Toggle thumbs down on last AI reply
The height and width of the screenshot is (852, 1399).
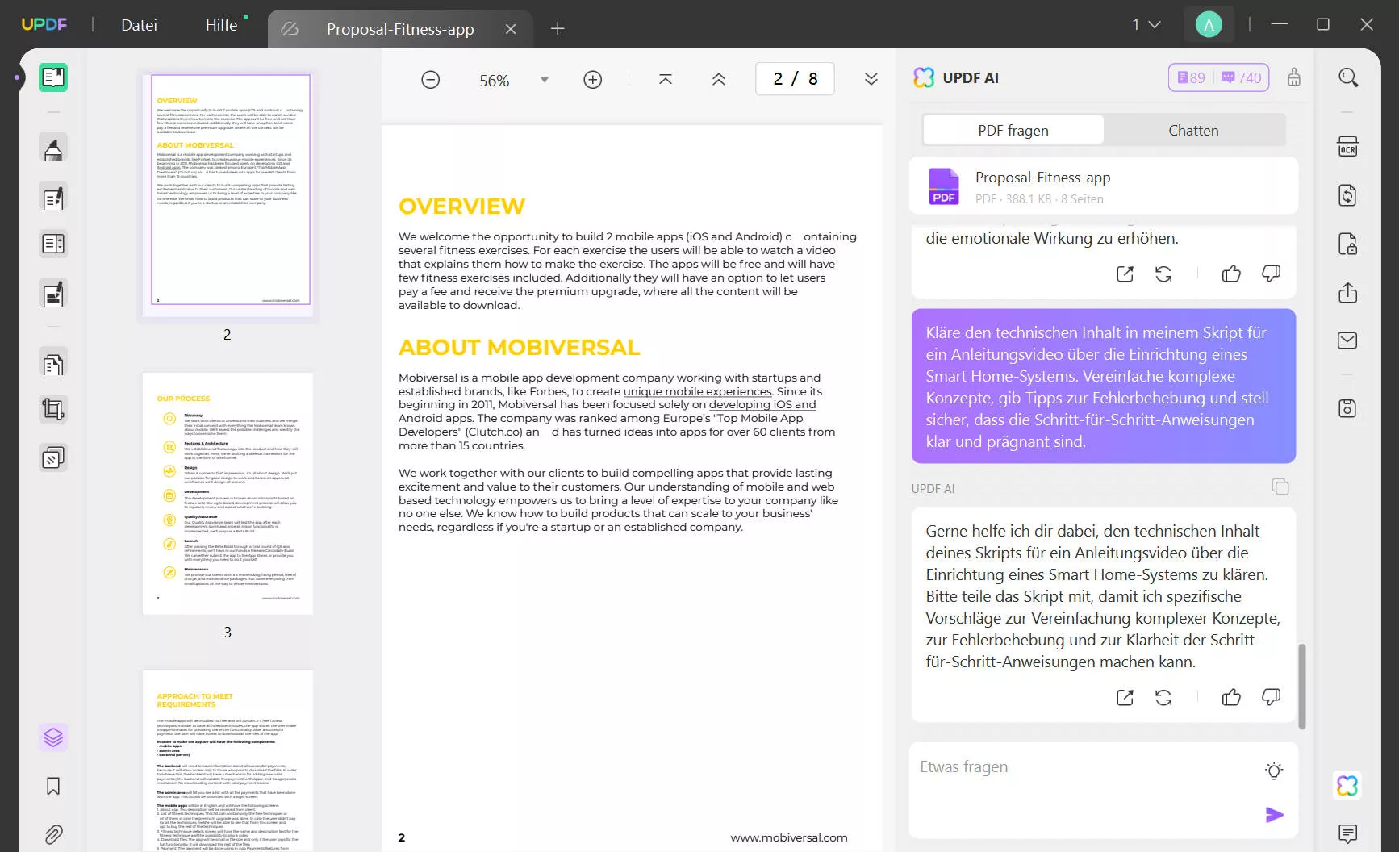click(1271, 697)
